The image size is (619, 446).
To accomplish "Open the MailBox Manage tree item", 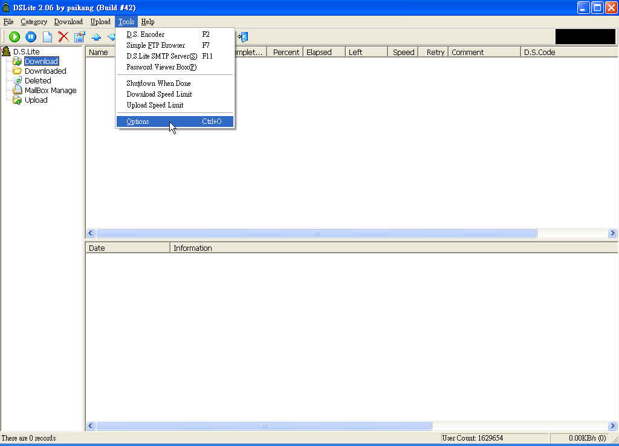I will tap(51, 91).
